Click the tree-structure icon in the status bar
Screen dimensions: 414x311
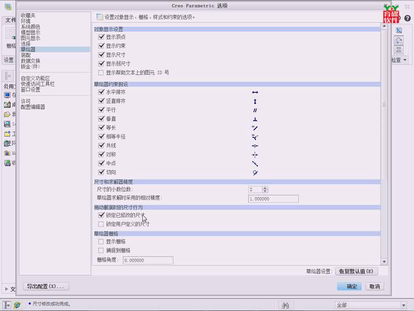click(x=7, y=305)
